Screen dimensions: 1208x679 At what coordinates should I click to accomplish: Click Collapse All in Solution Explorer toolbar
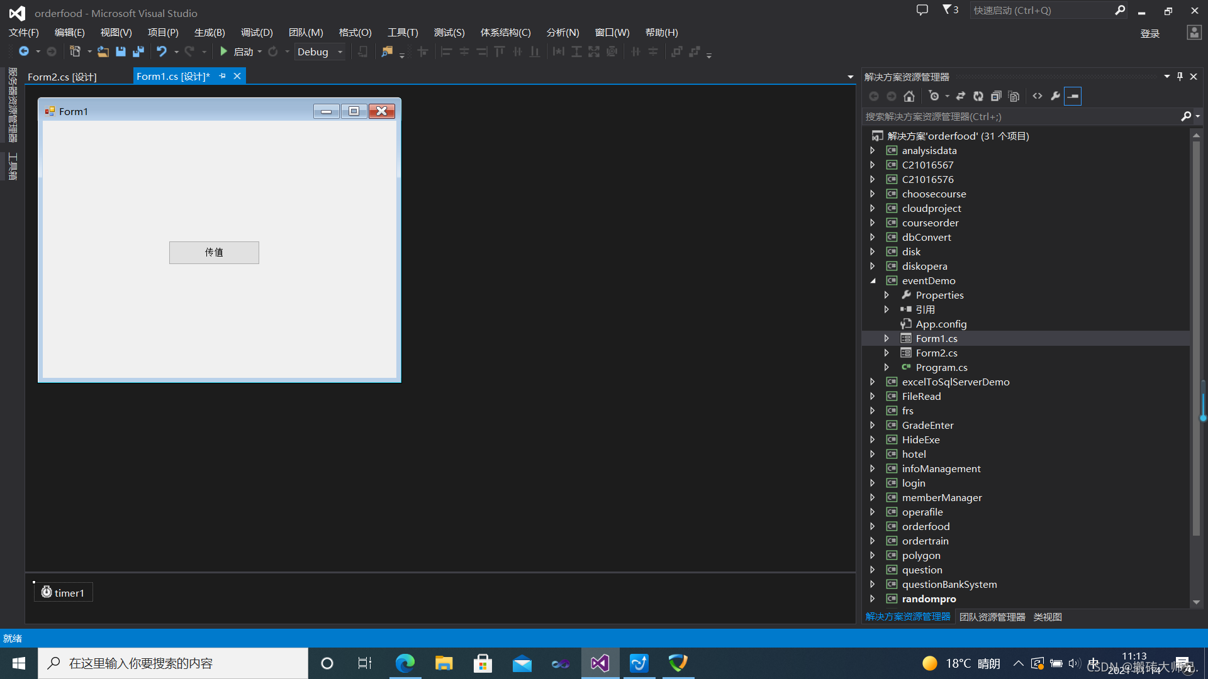pos(996,96)
